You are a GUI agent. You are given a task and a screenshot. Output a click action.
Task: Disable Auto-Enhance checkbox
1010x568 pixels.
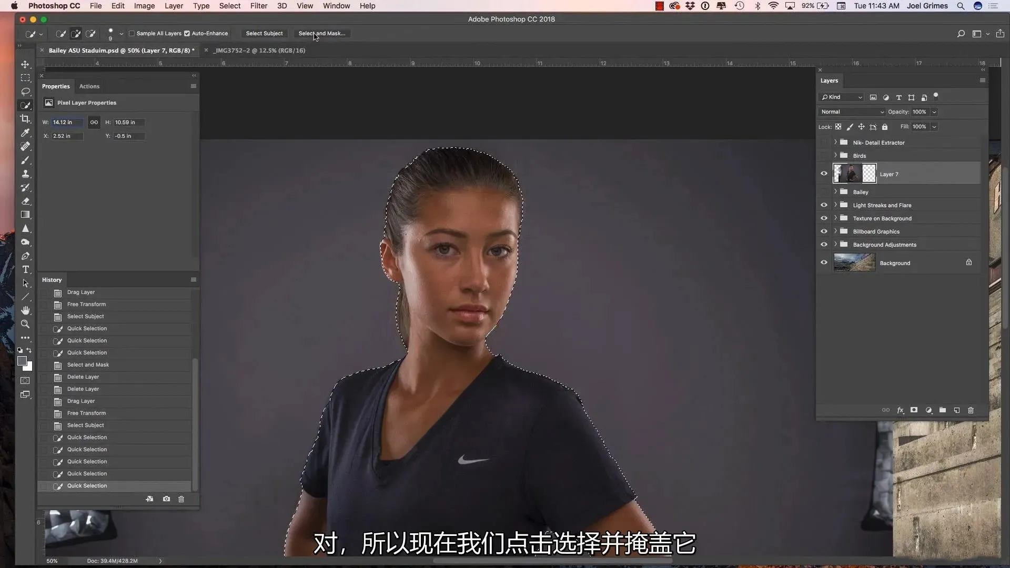coord(187,34)
